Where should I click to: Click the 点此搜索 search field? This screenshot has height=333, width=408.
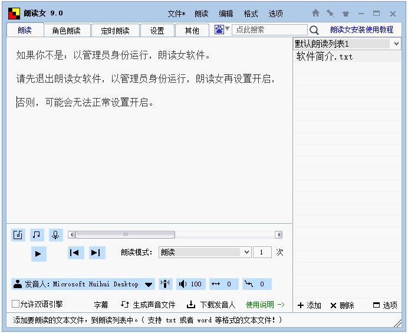270,30
